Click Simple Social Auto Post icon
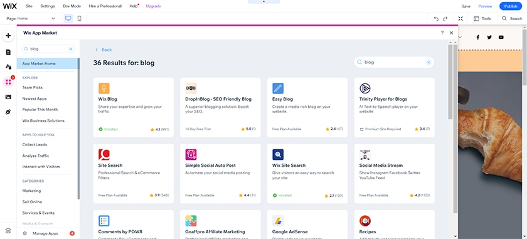This screenshot has width=527, height=239. [191, 154]
